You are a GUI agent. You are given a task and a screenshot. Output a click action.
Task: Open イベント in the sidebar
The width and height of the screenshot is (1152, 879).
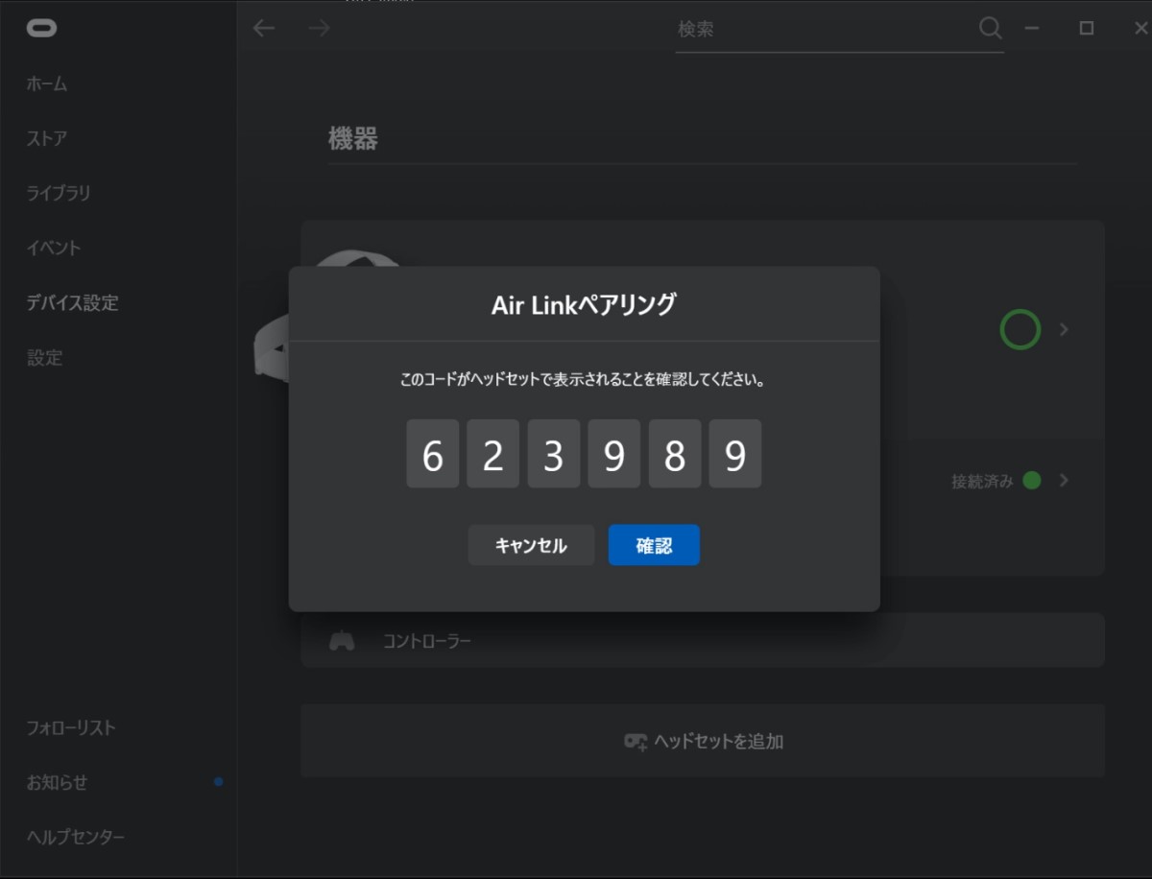(x=54, y=248)
